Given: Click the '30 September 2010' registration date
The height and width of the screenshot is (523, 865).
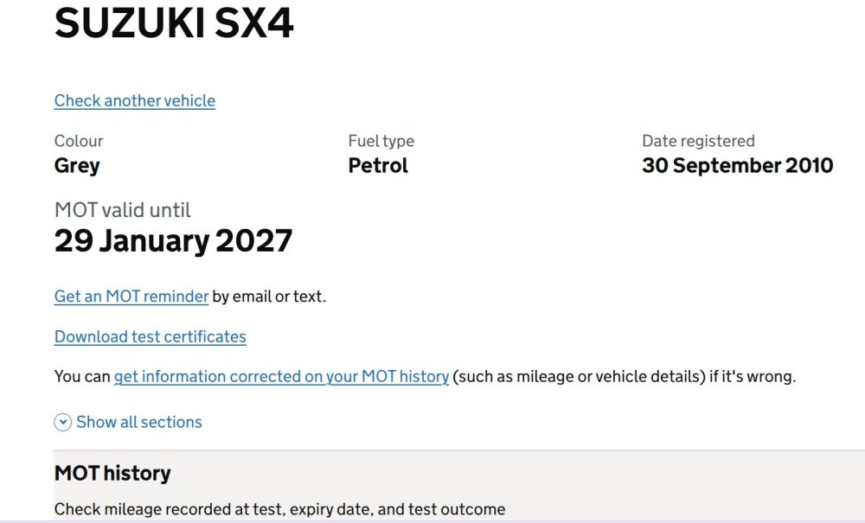Looking at the screenshot, I should 738,165.
